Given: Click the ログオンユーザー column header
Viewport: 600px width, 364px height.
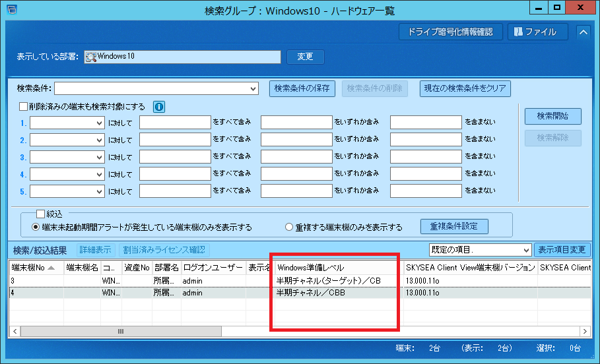Looking at the screenshot, I should pyautogui.click(x=213, y=268).
